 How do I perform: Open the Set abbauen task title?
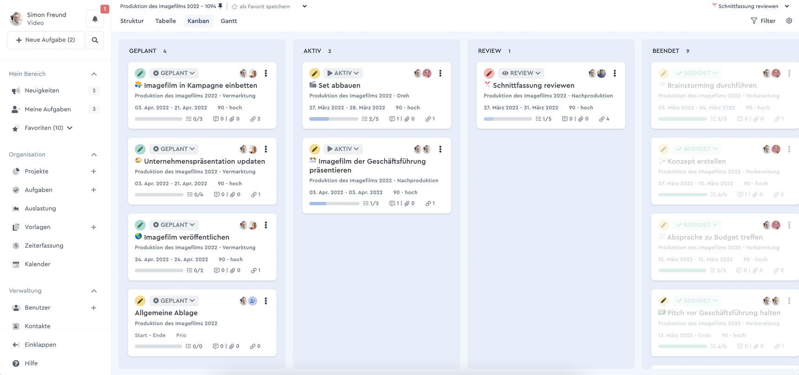coord(339,85)
